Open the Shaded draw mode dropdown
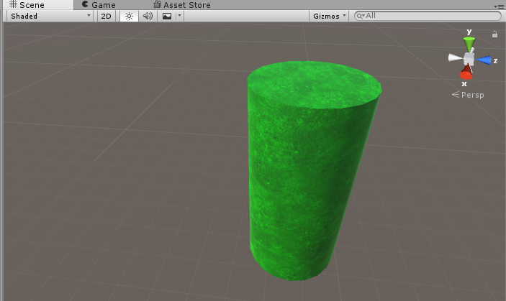Image resolution: width=506 pixels, height=301 pixels. pos(50,16)
